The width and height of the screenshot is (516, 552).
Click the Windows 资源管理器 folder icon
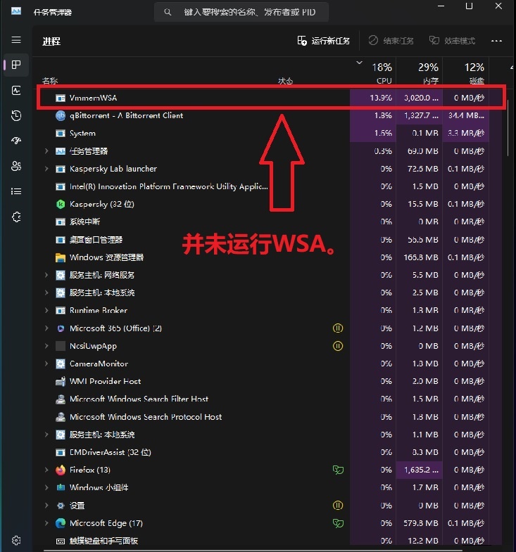61,257
